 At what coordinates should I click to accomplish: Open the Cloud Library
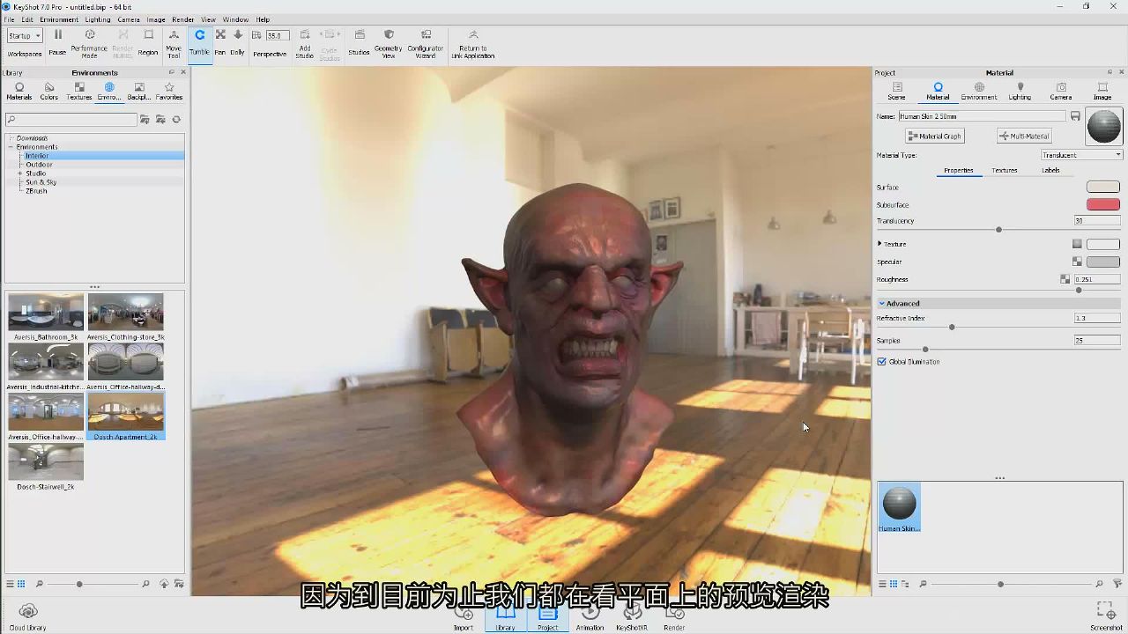27,616
